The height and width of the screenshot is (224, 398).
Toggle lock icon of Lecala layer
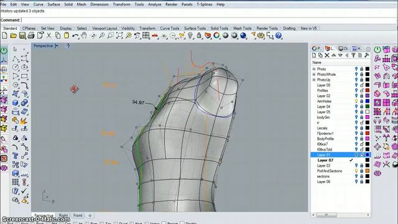[x=362, y=128]
